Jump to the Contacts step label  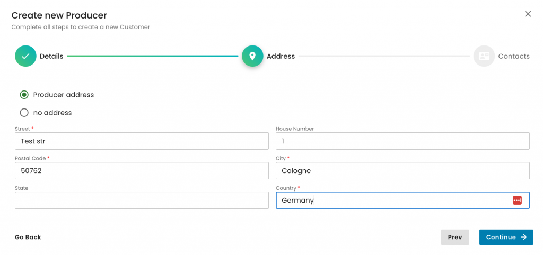point(513,56)
